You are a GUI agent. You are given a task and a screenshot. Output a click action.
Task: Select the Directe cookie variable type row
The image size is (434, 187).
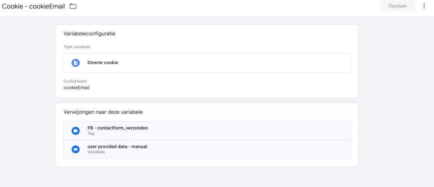click(207, 63)
